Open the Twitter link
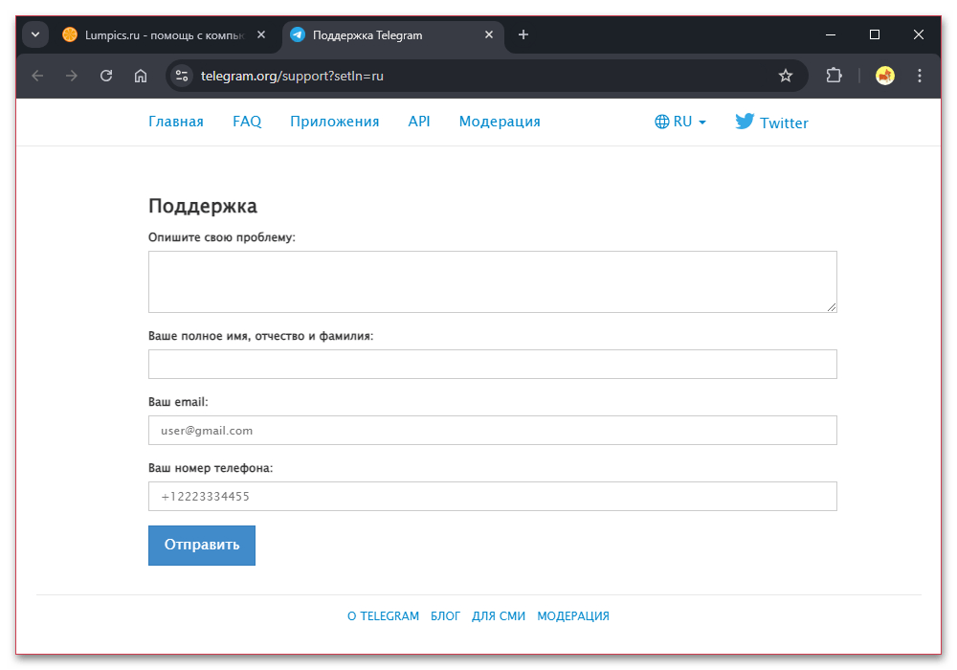 [771, 123]
